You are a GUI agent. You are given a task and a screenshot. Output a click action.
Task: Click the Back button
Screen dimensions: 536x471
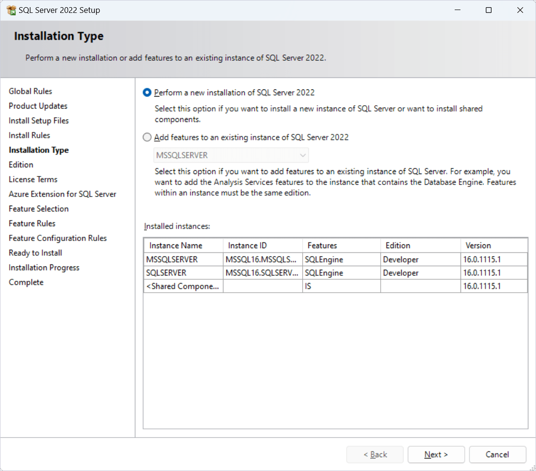pos(375,455)
